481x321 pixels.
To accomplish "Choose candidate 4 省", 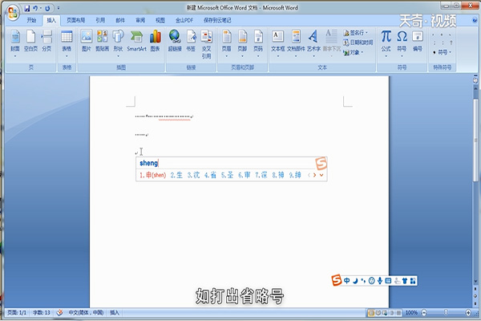I will [210, 175].
